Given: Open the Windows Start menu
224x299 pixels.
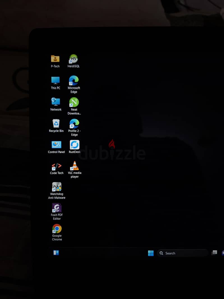Looking at the screenshot, I should [x=151, y=253].
